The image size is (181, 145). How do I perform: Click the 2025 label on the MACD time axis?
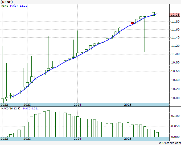[x=128, y=139]
